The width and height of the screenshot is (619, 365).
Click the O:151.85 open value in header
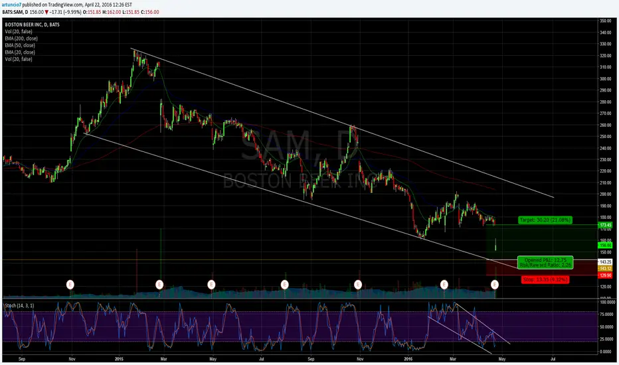pyautogui.click(x=92, y=12)
